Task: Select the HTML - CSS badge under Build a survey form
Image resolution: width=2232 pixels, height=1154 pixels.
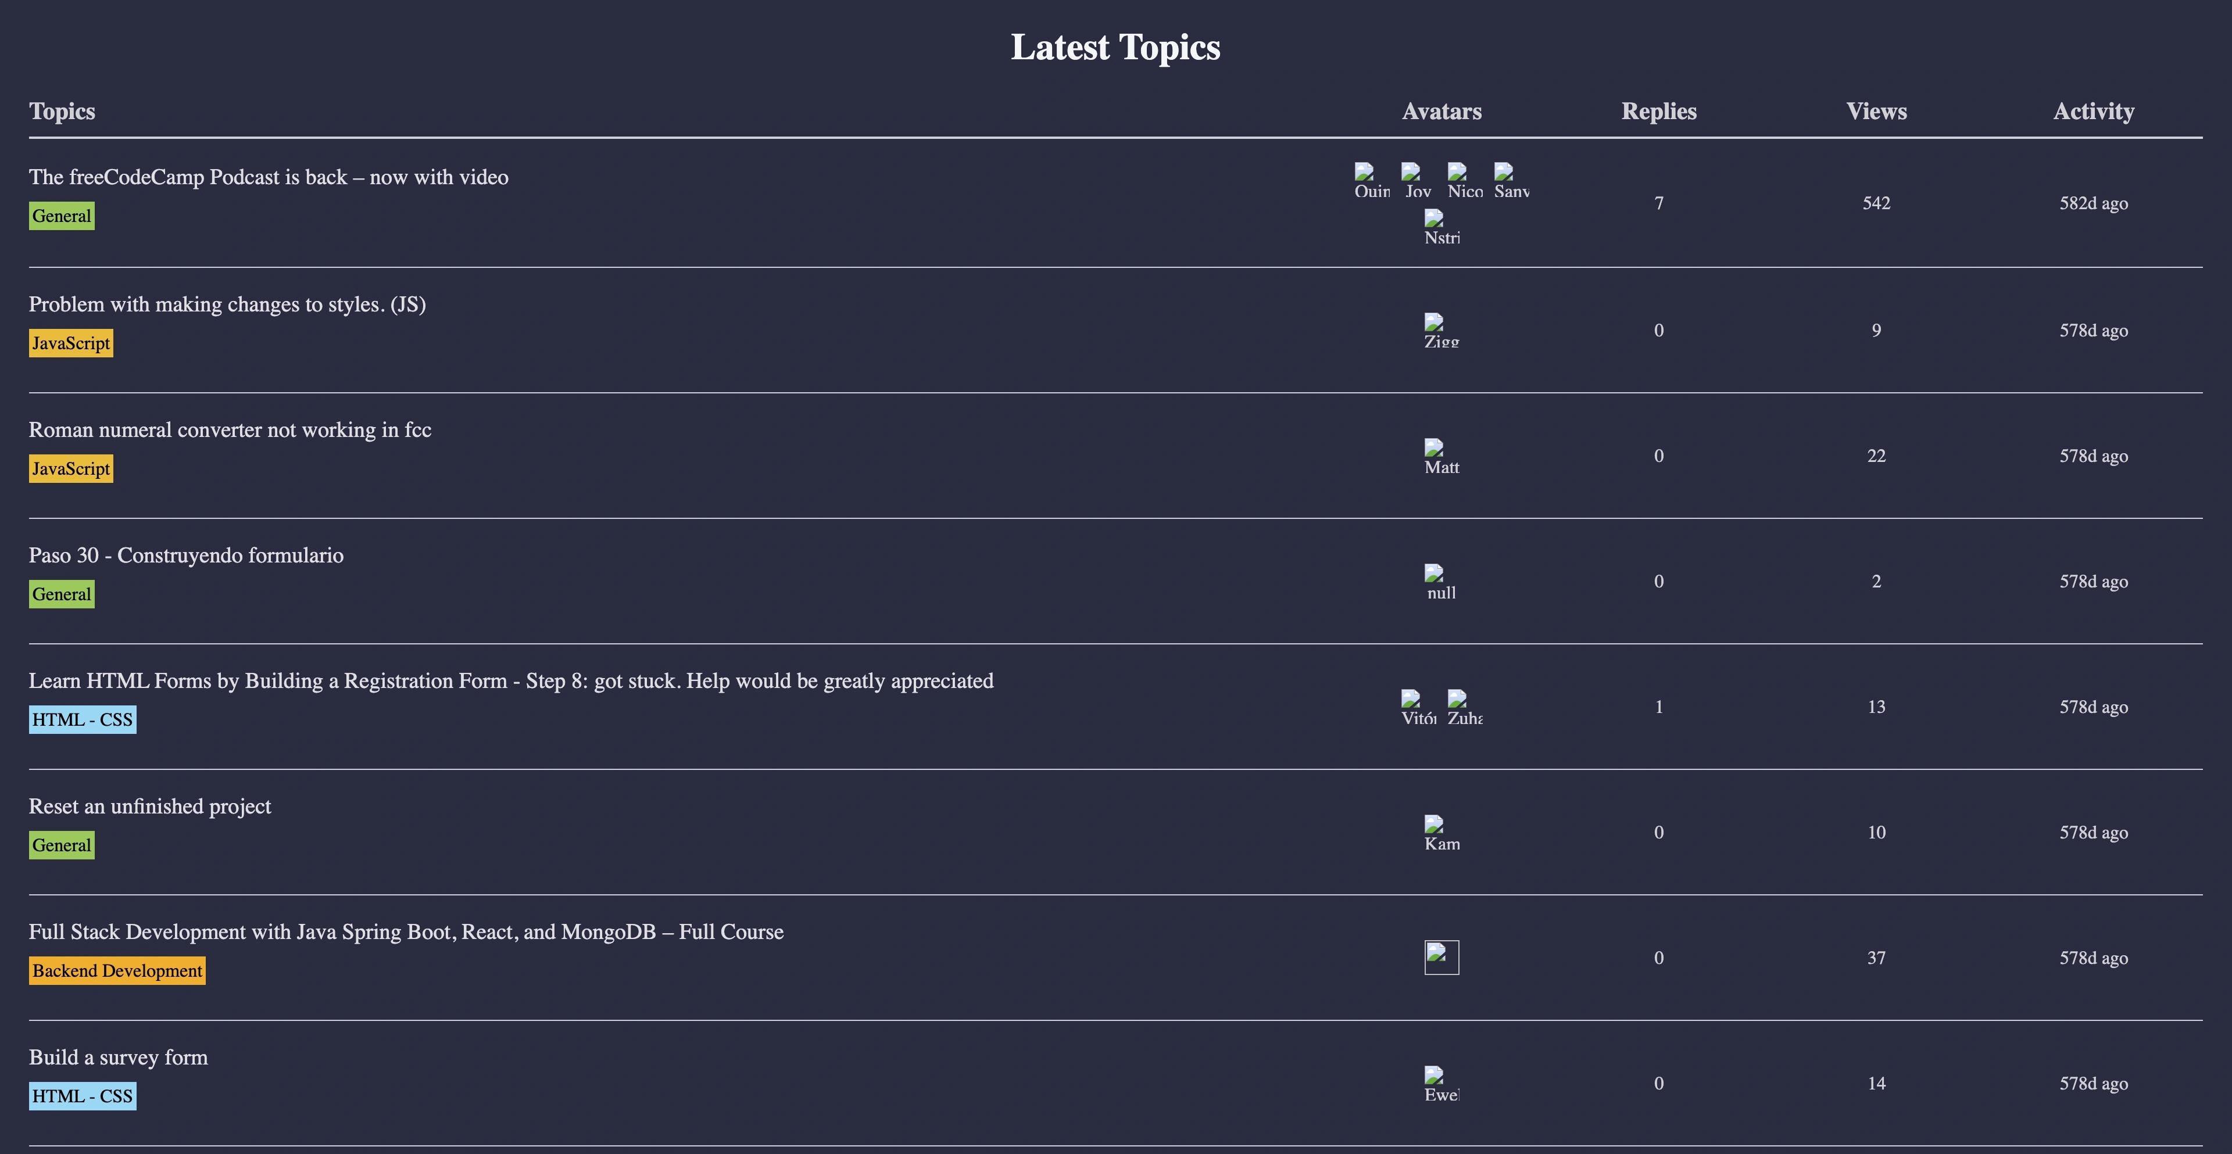Action: coord(83,1096)
